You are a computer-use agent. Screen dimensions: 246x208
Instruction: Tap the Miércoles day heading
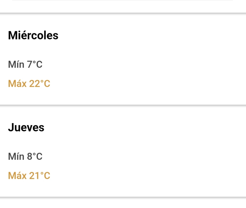click(33, 35)
